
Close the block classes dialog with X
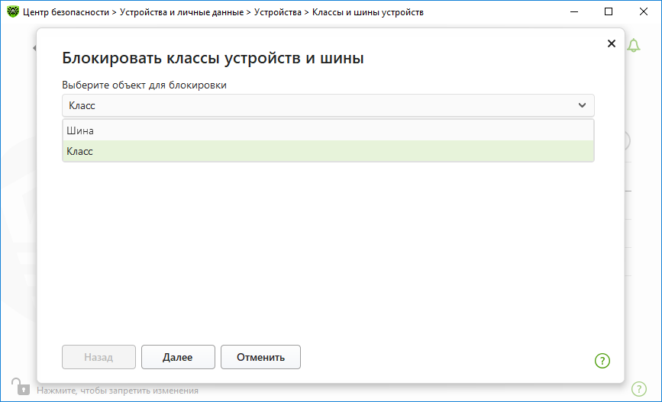tap(612, 43)
